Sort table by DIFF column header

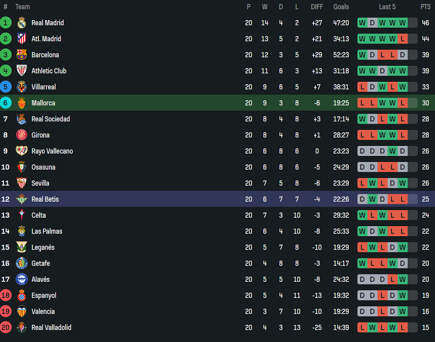(317, 7)
